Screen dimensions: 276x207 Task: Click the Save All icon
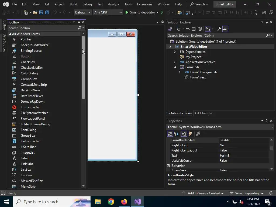coord(47,12)
